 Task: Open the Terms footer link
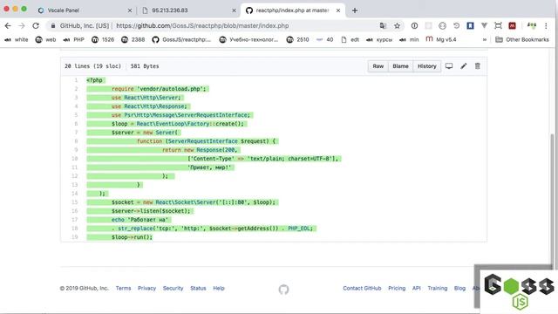coord(123,288)
